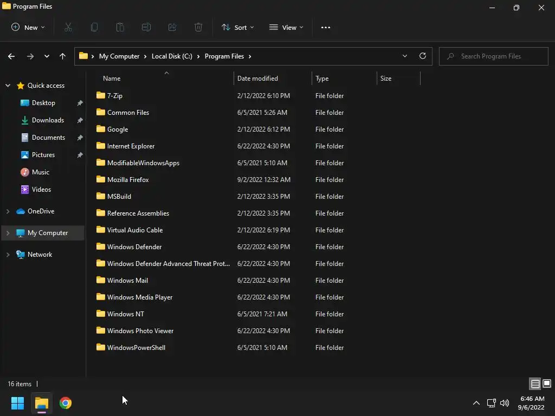555x416 pixels.
Task: Click the Paste clipboard icon
Action: 120,27
